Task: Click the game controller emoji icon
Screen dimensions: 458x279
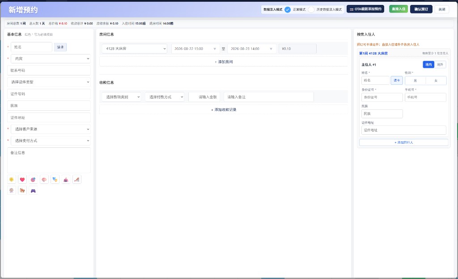Action: pos(33,191)
